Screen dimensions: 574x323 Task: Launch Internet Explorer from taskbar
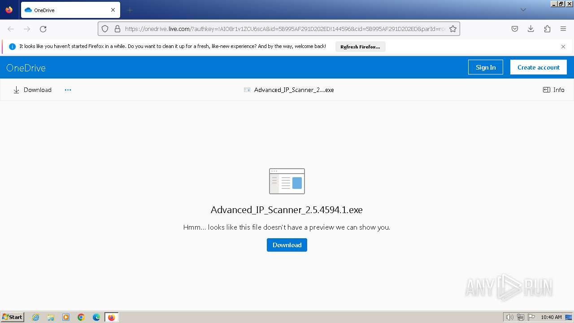tap(35, 317)
